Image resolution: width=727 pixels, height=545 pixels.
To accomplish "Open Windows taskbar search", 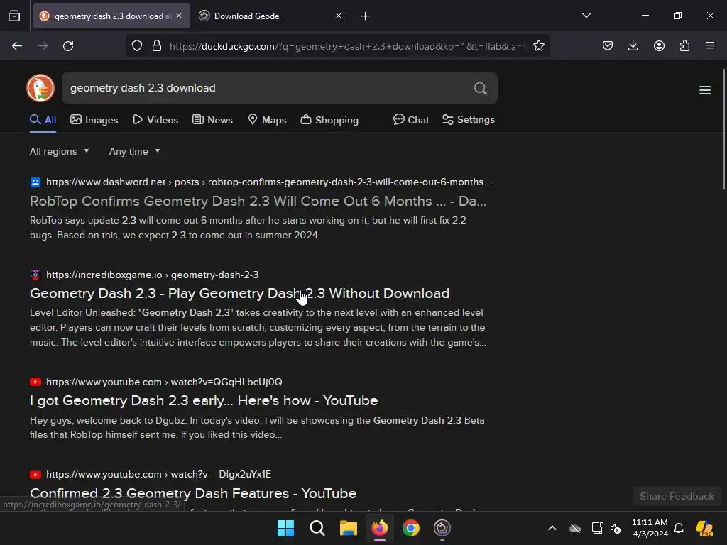I will click(x=317, y=528).
